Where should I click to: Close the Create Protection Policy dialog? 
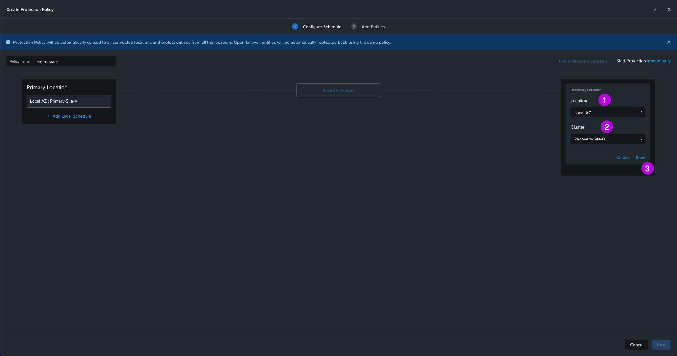coord(669,9)
